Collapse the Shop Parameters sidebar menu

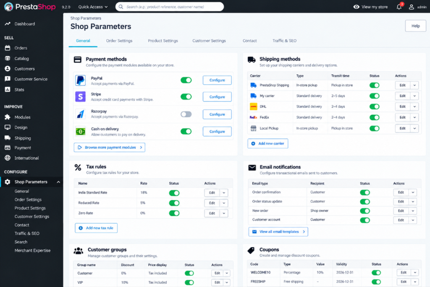(x=58, y=182)
